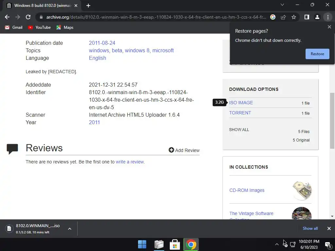Open the 2011-08-24 publication date link
The image size is (335, 251).
pyautogui.click(x=102, y=43)
